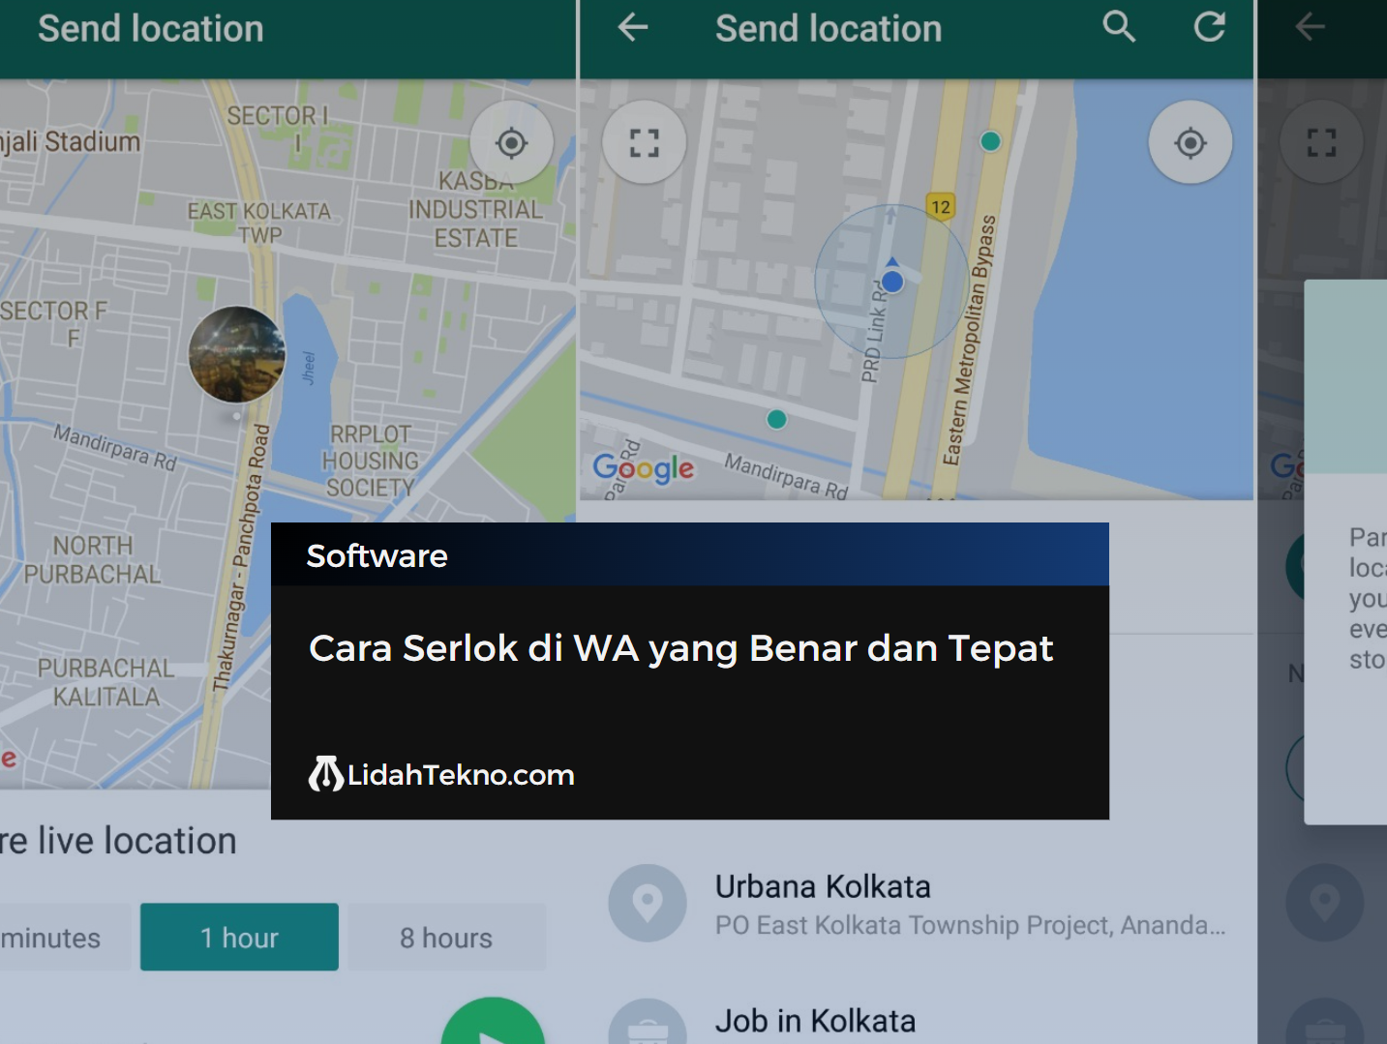Tap the profile photo marker on left map
The image size is (1387, 1044).
coord(237,354)
